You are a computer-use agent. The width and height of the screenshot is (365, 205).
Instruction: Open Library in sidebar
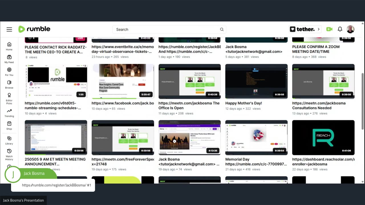[x=9, y=141]
